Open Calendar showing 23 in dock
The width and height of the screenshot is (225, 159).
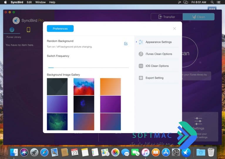pos(75,152)
